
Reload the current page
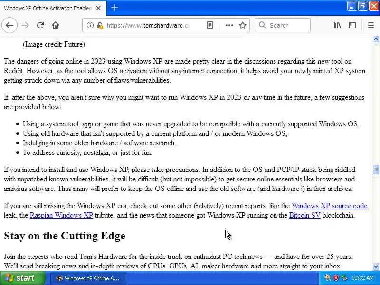pos(40,25)
